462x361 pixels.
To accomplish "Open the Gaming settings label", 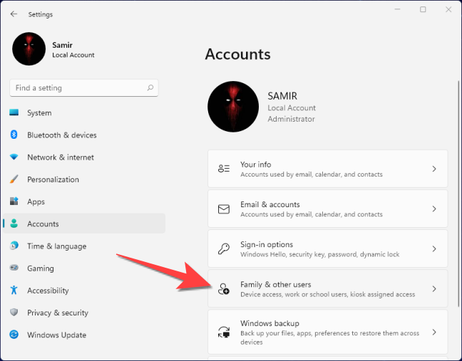I will [41, 268].
